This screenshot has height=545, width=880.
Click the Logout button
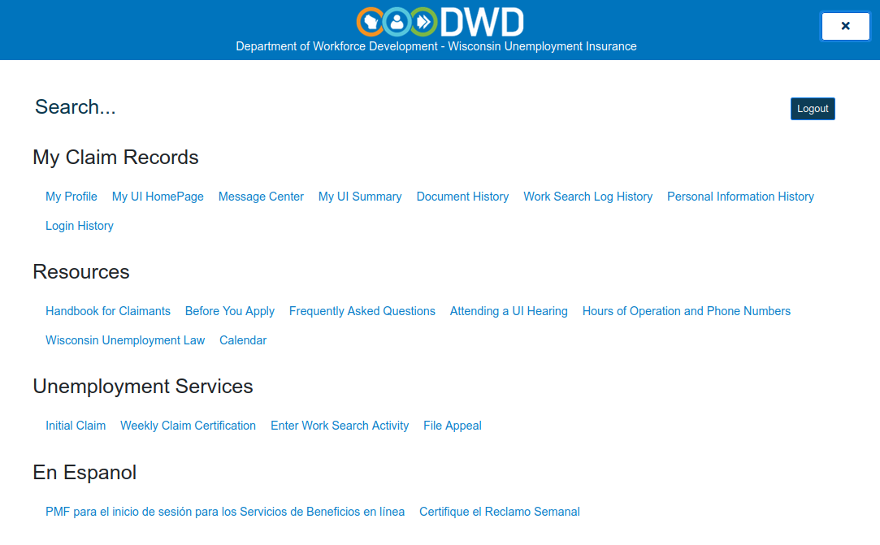click(812, 108)
